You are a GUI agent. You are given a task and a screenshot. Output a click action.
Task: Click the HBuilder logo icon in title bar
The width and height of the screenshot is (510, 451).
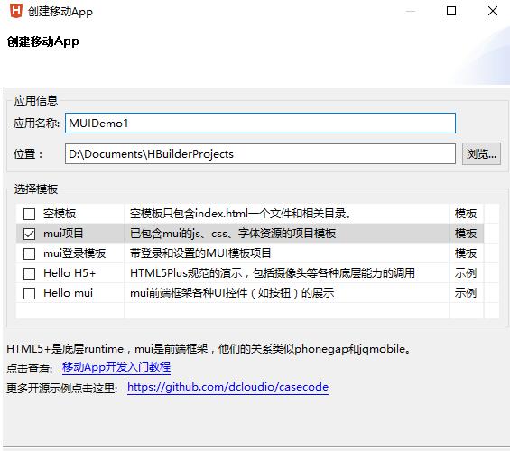(16, 11)
